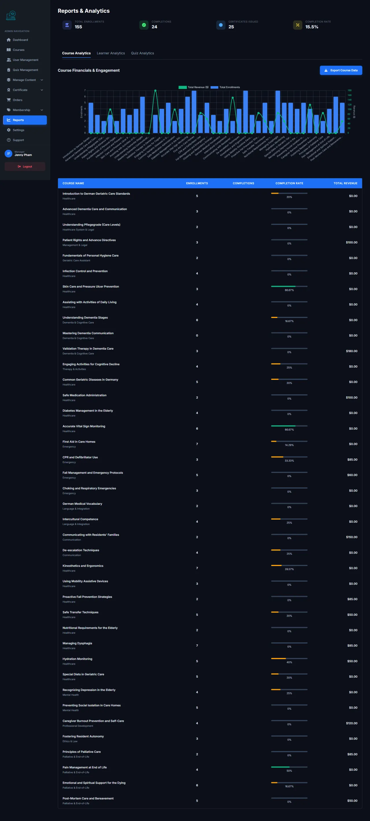Click the Export Course Data button
This screenshot has height=821, width=370.
click(341, 71)
